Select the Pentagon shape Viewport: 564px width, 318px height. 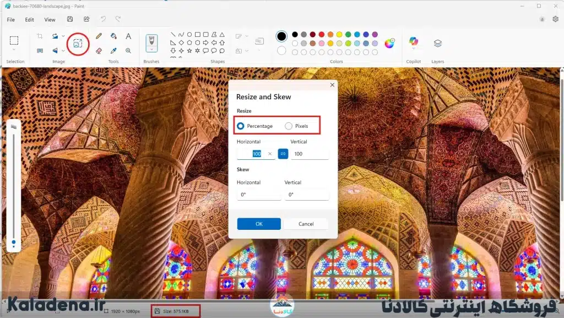point(189,43)
